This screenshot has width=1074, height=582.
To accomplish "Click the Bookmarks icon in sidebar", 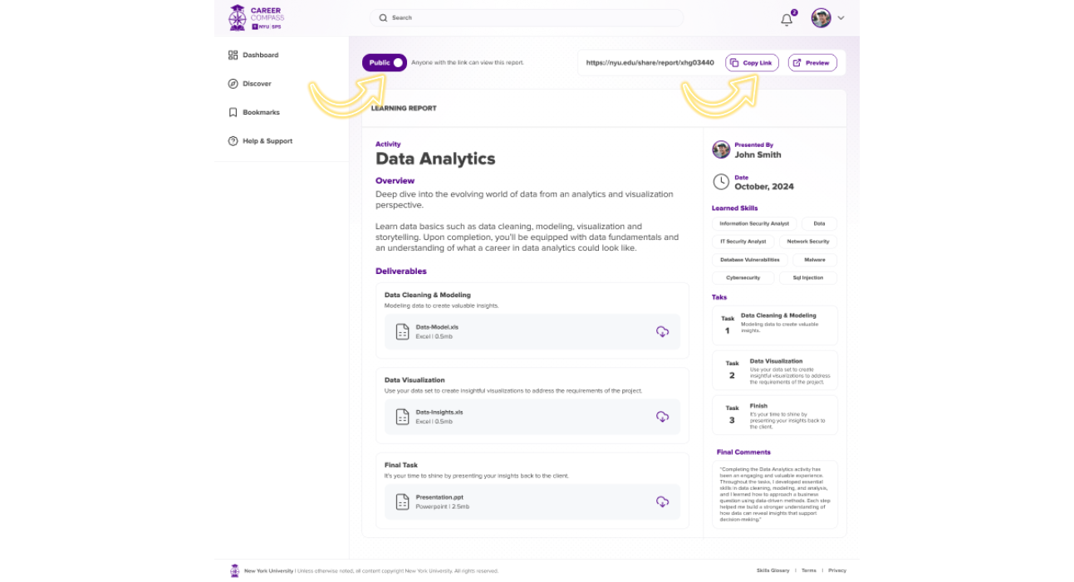I will (x=233, y=112).
